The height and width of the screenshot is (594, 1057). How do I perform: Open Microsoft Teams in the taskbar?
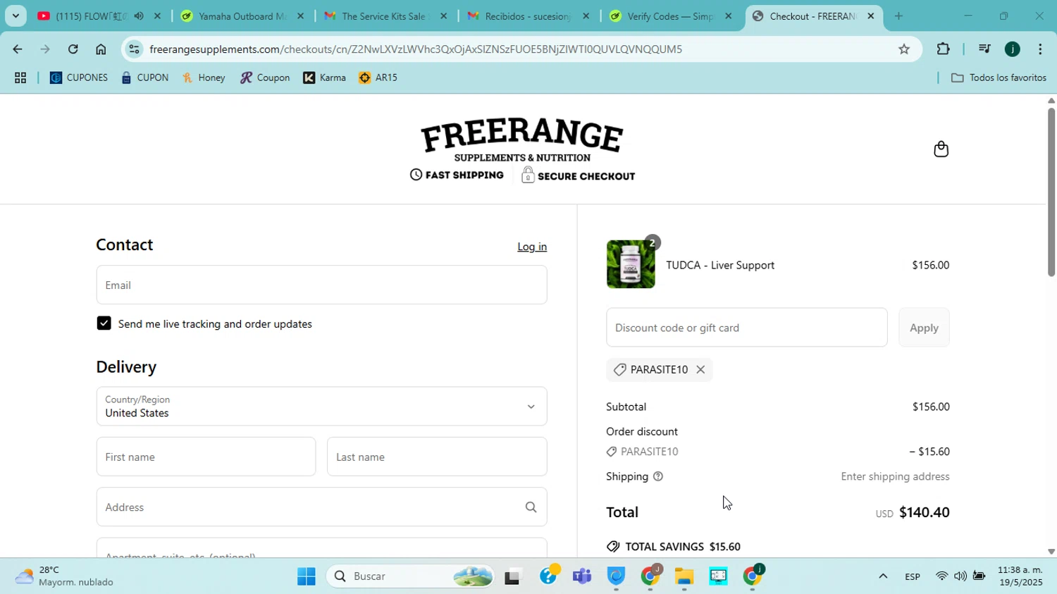(x=582, y=576)
